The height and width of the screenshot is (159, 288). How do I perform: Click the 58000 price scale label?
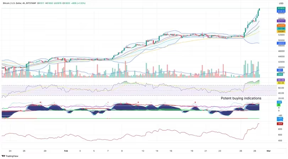tap(281, 18)
